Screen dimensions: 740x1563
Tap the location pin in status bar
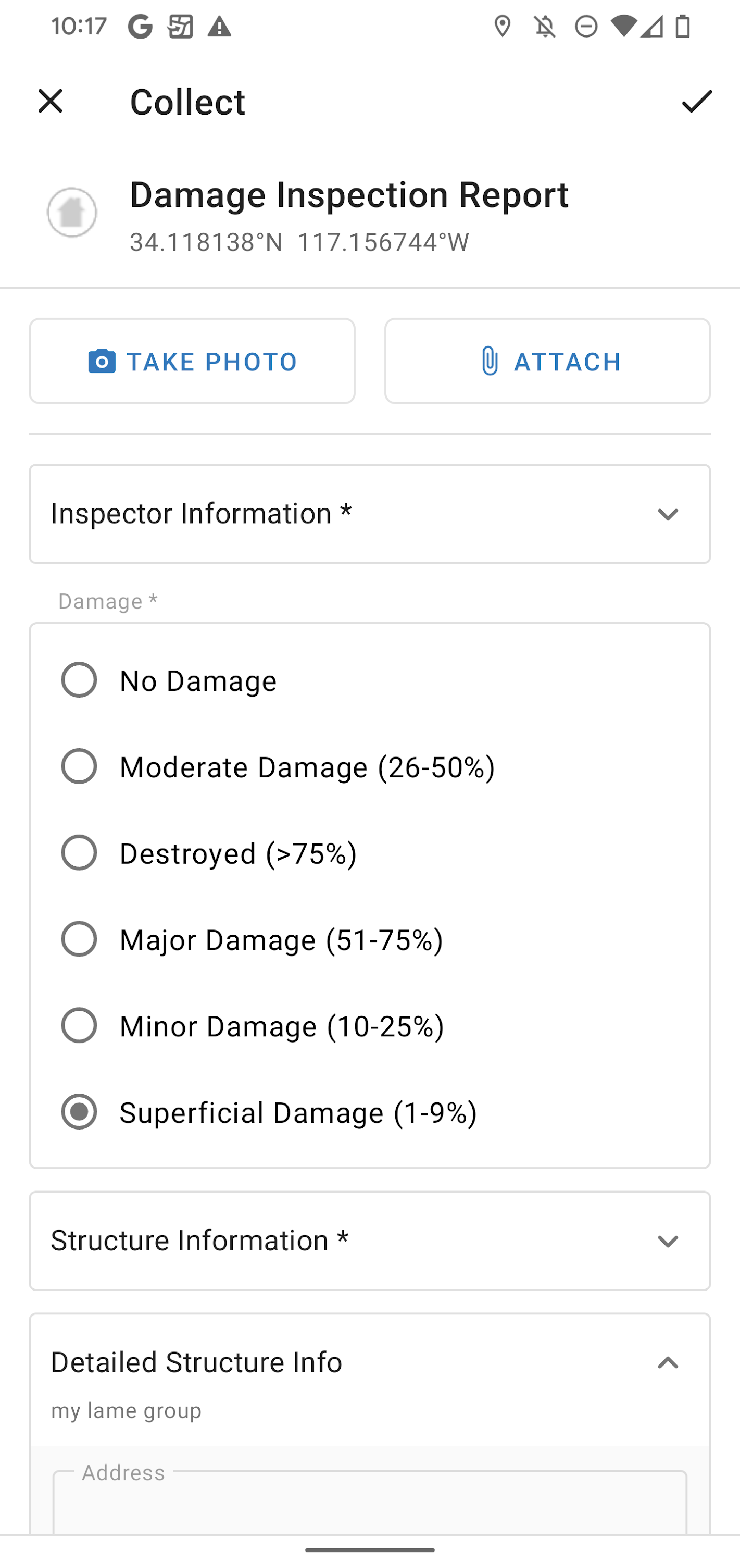[x=502, y=27]
